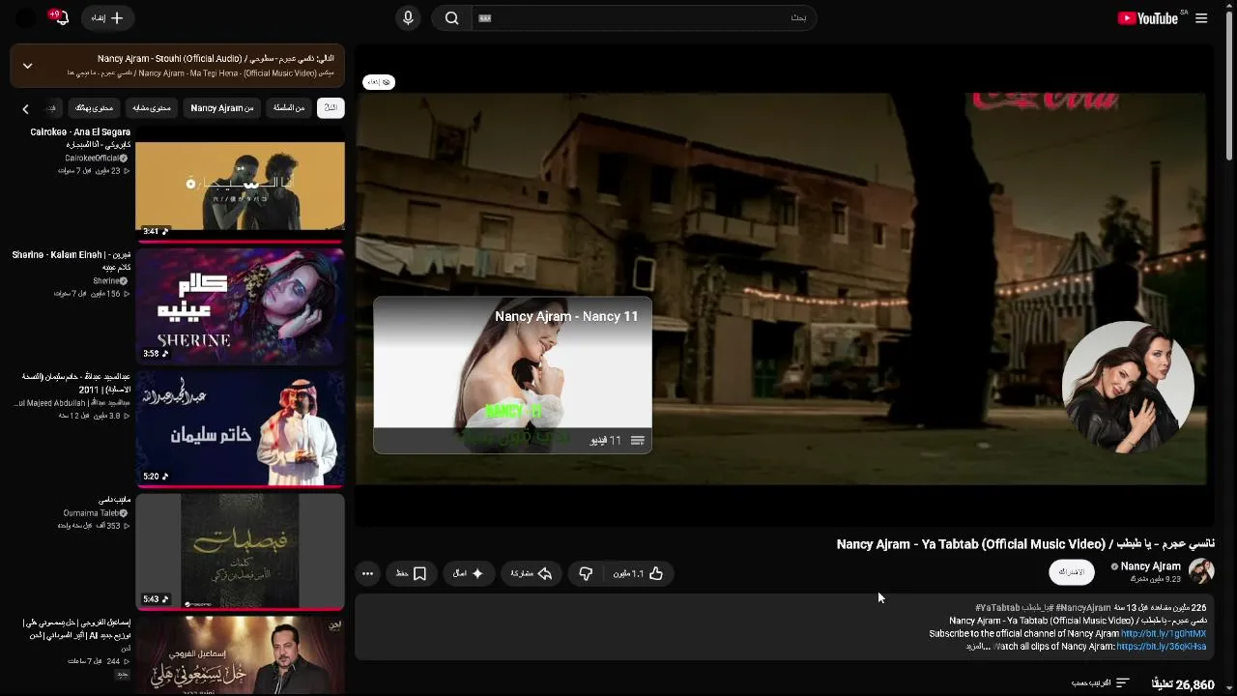This screenshot has width=1237, height=696.
Task: Open the Oumaima Taleb video thumbnail
Action: 240,551
